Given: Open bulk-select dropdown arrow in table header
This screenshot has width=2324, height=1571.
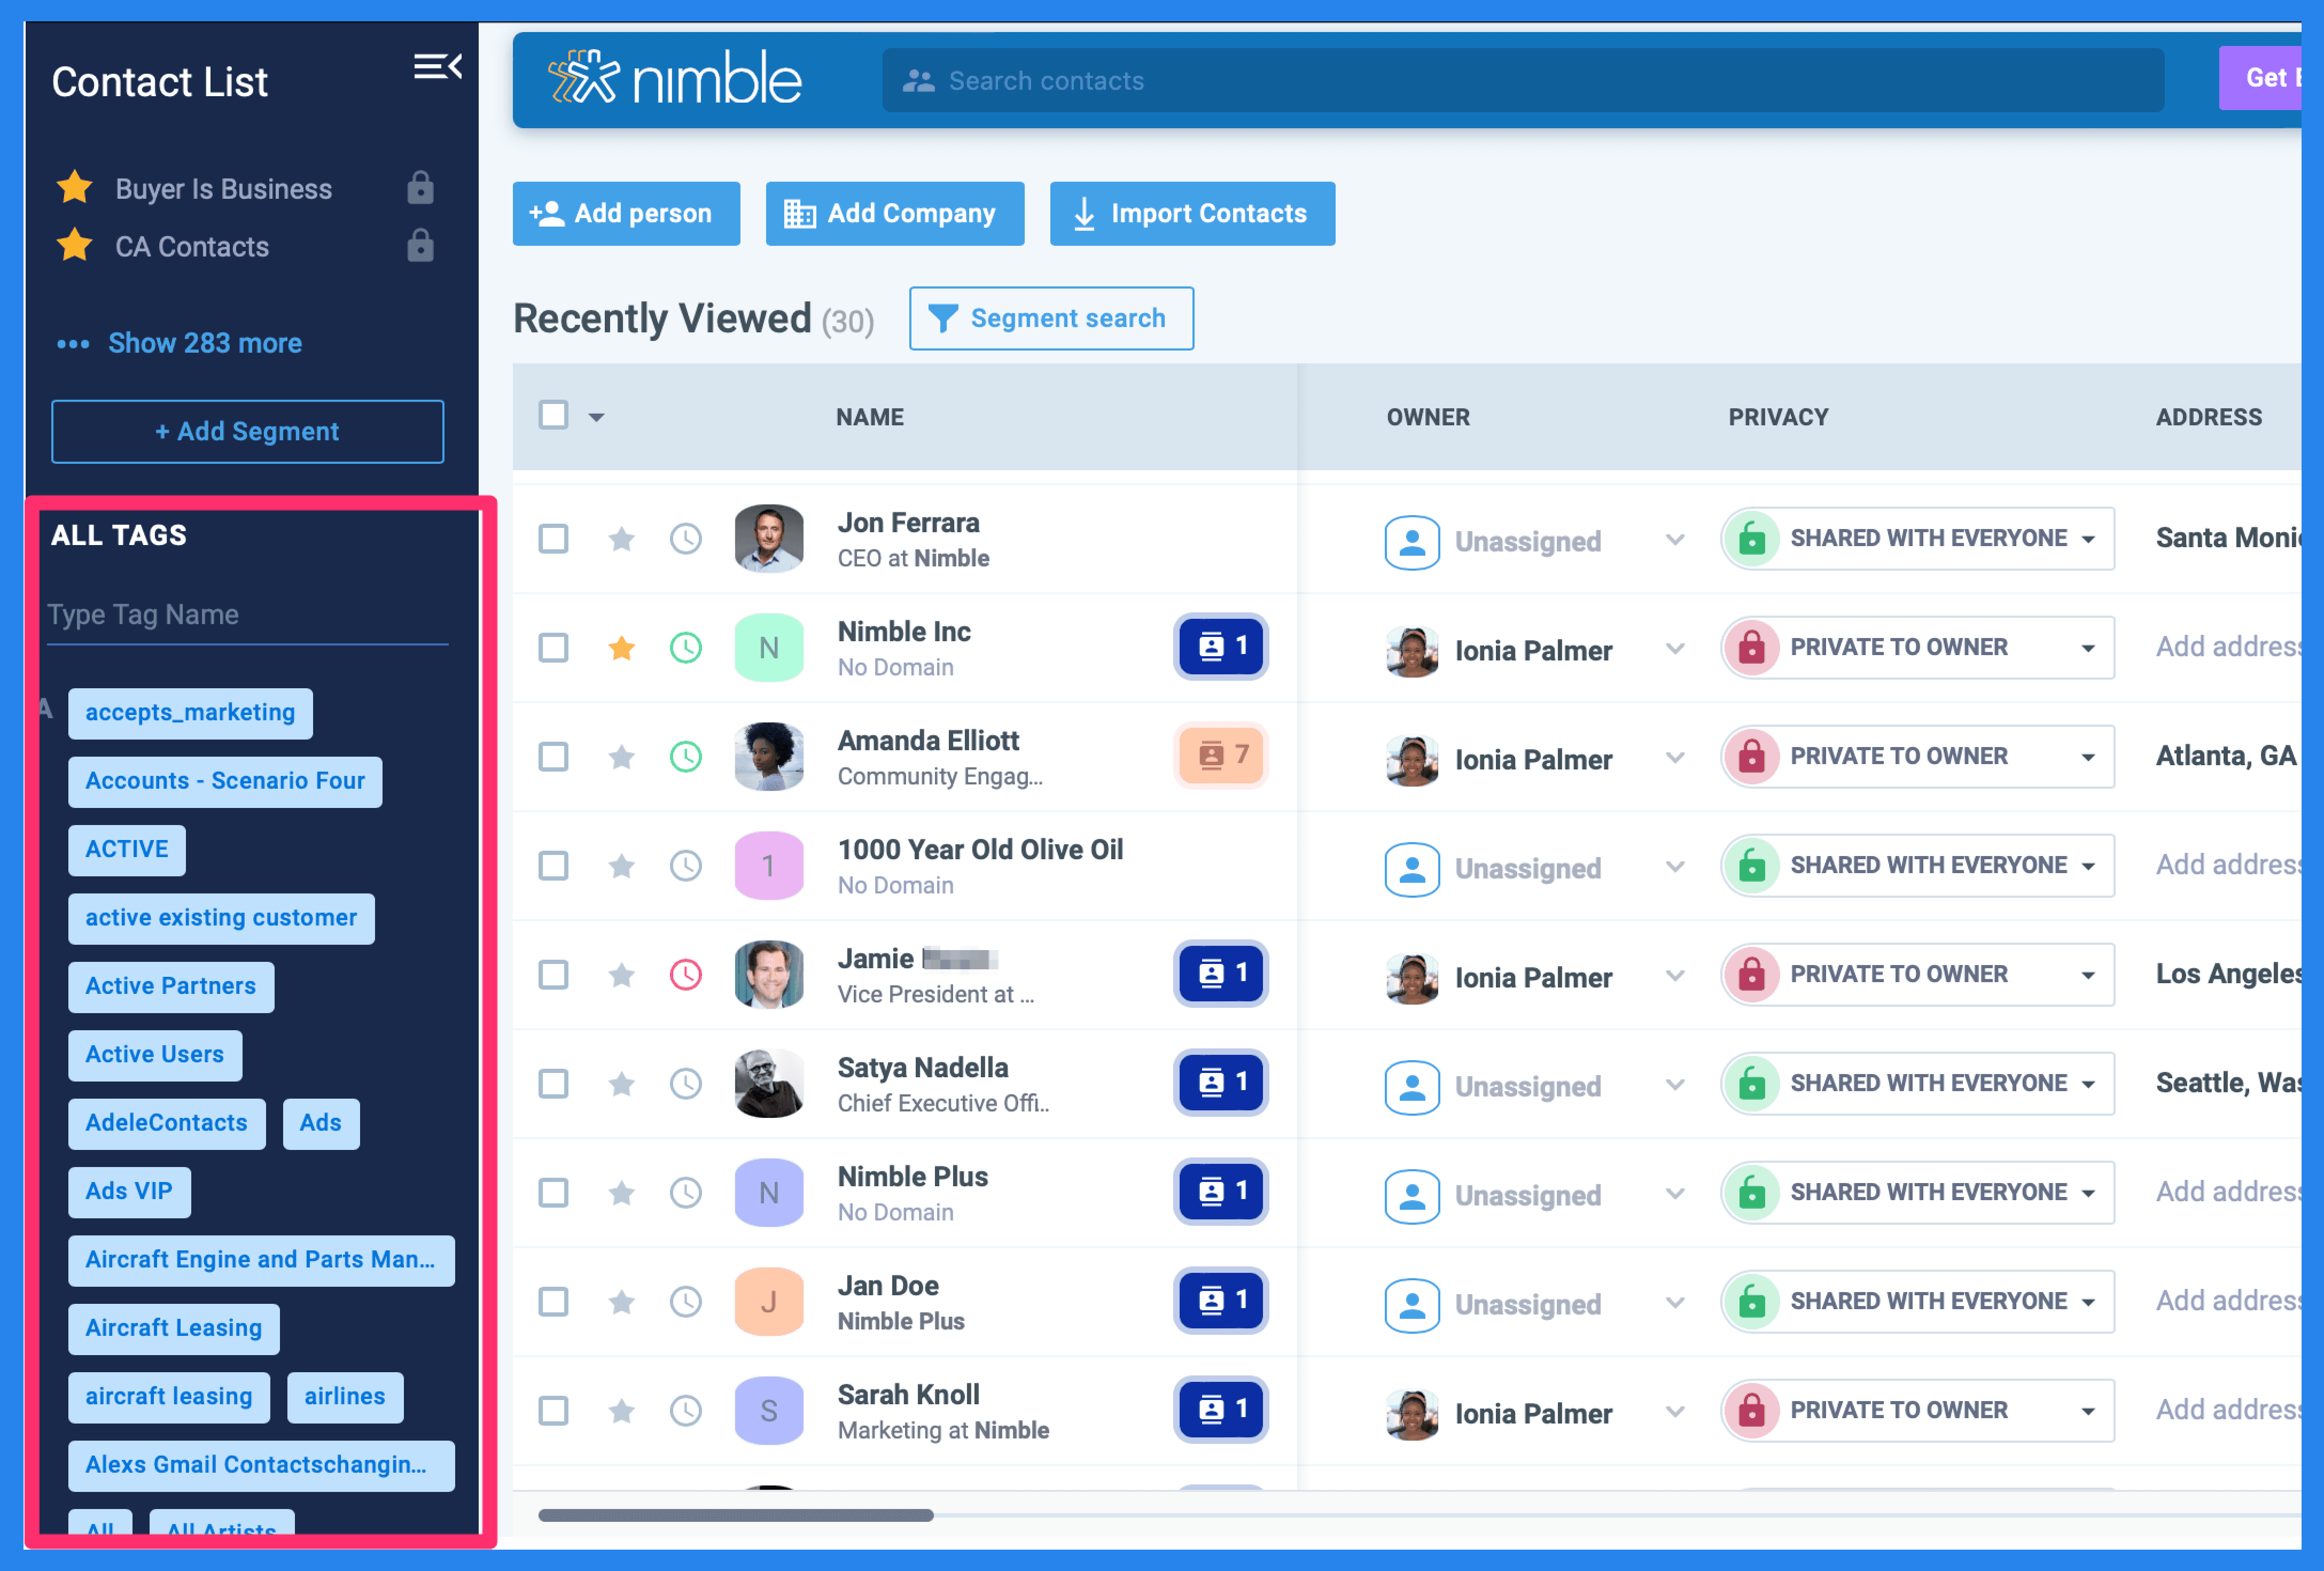Looking at the screenshot, I should pos(596,418).
